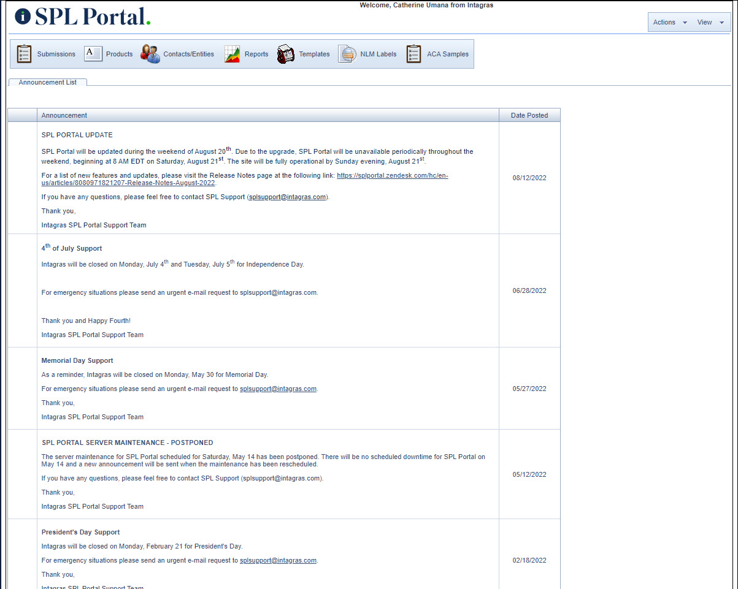Viewport: 738px width, 589px height.
Task: Click the President's Day closure sentence
Action: [x=142, y=546]
